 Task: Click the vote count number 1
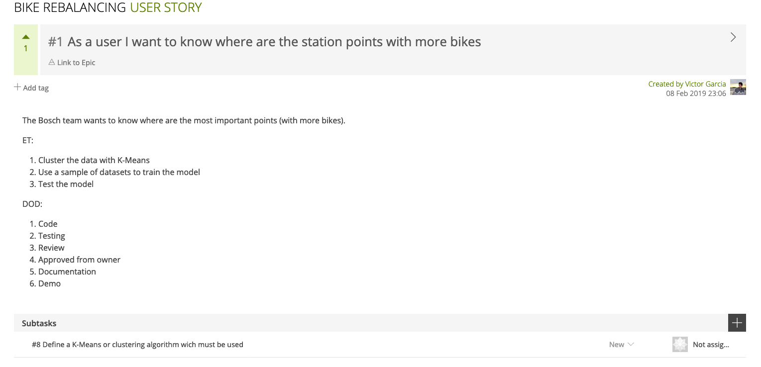[26, 49]
